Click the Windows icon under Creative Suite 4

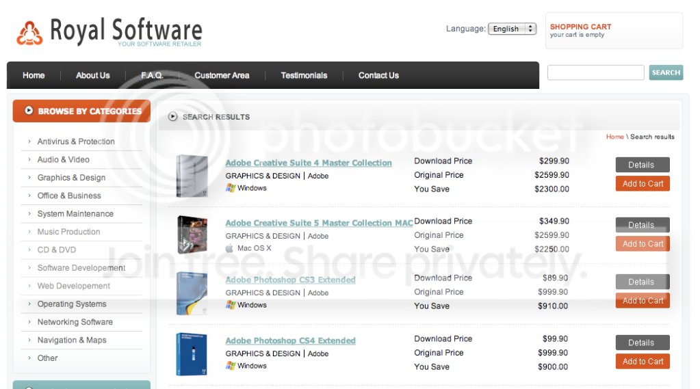point(231,188)
